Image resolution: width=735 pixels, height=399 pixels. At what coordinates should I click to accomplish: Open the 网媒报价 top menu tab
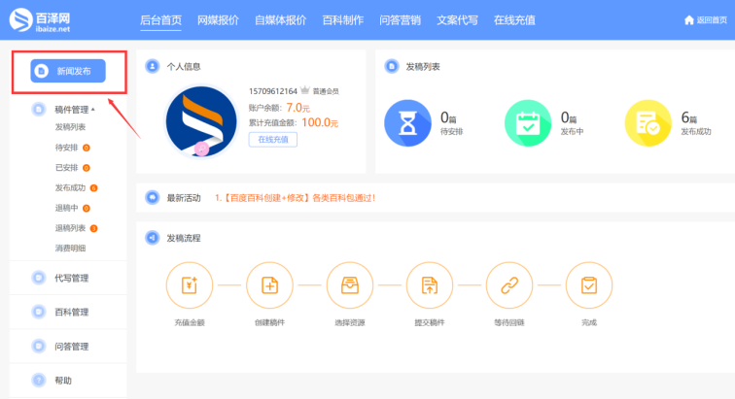point(218,19)
